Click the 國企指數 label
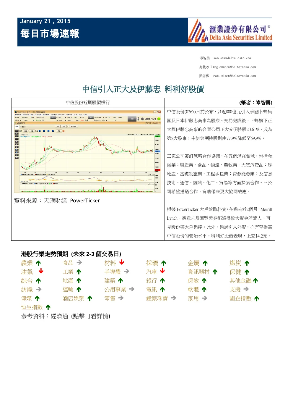293x415 pixels. coord(240,298)
